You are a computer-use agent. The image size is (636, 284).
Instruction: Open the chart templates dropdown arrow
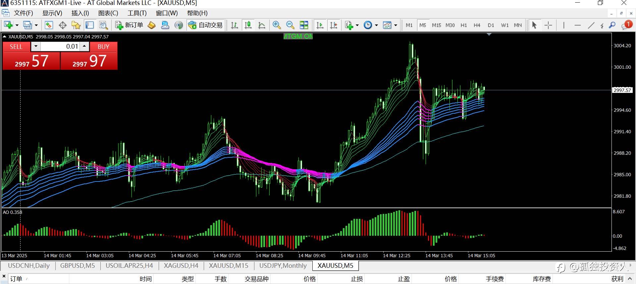pos(396,25)
